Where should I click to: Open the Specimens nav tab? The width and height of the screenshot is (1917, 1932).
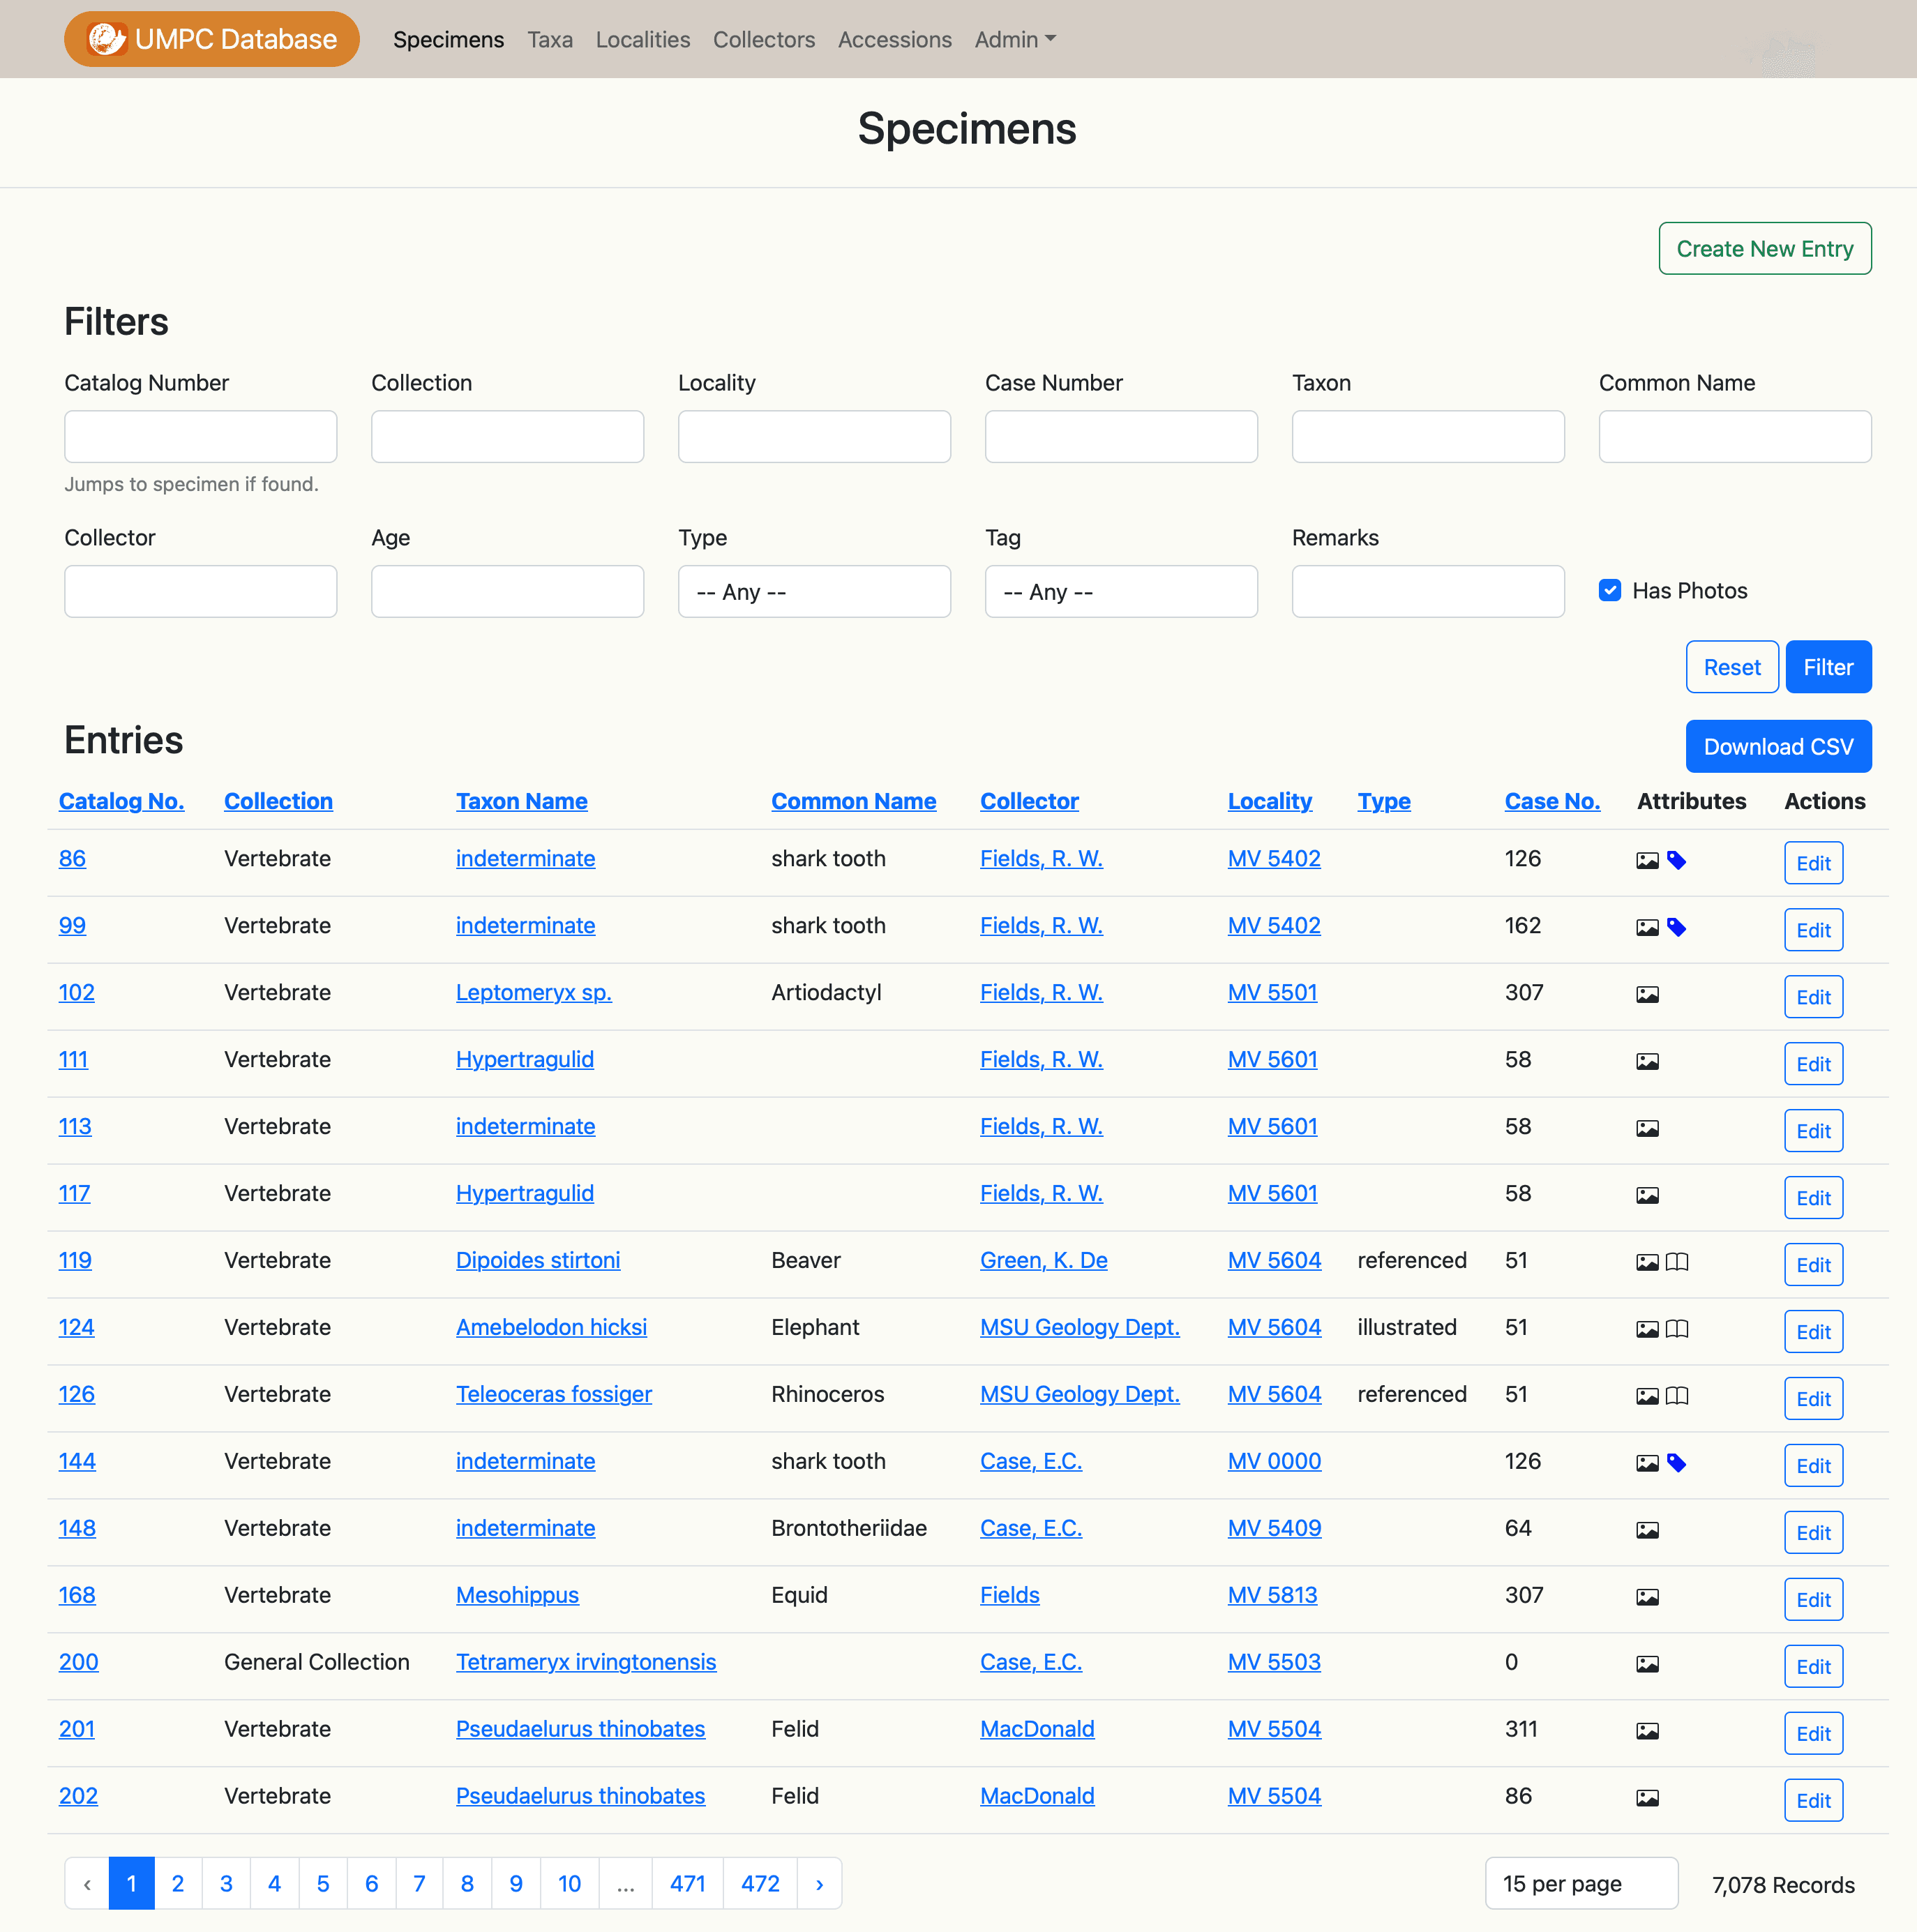point(448,39)
